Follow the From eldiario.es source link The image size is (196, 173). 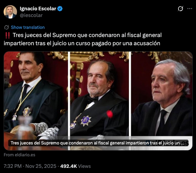19,155
